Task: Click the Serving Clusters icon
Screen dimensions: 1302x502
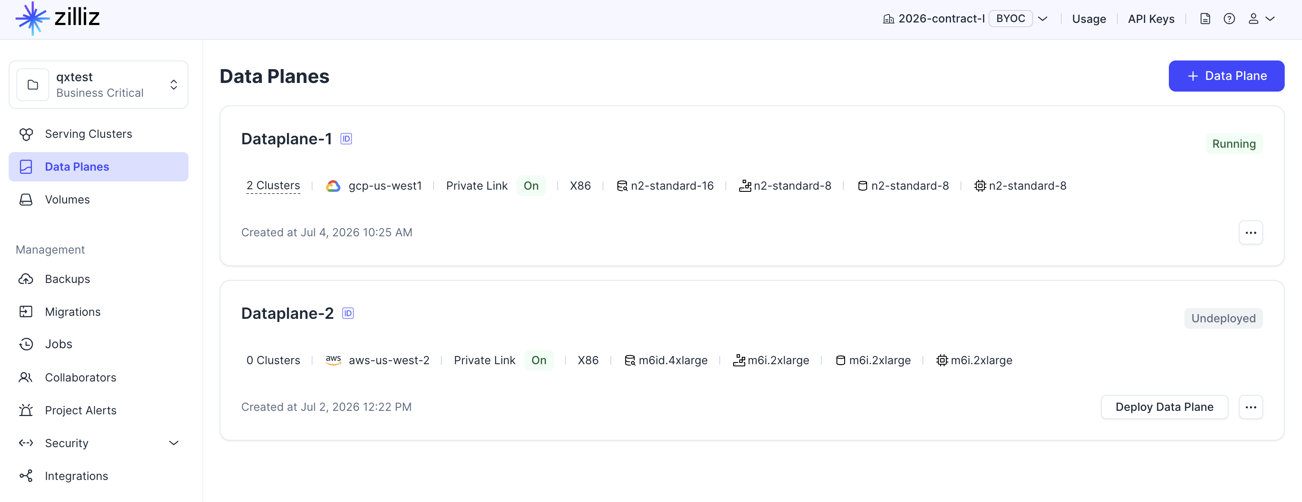Action: tap(26, 134)
